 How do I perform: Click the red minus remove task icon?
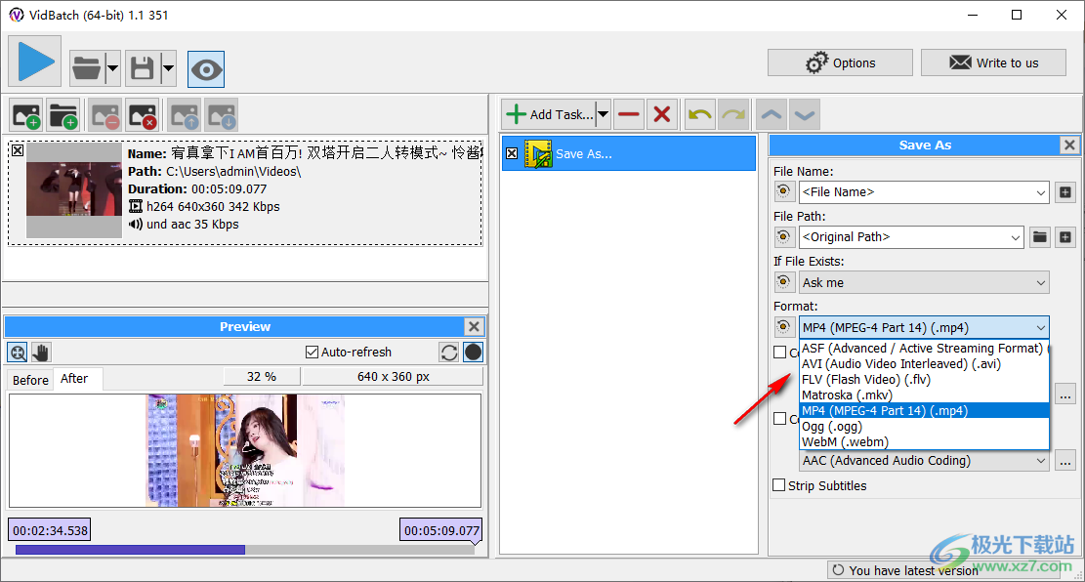pyautogui.click(x=629, y=114)
